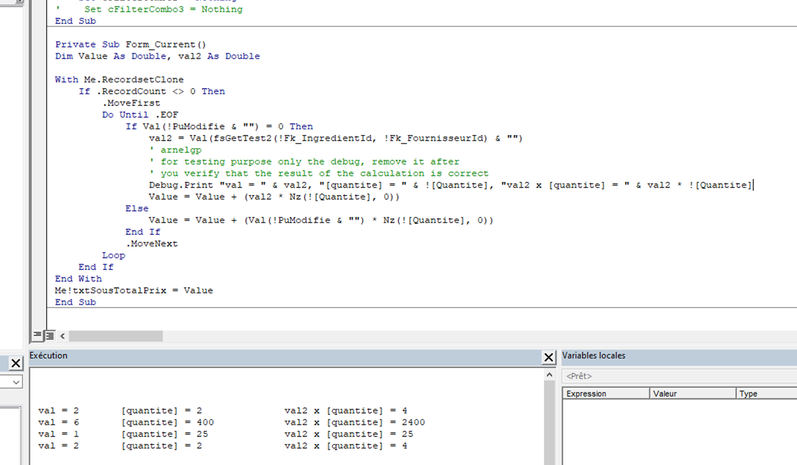Click the code window's horizontal scrollbar thumb

click(116, 336)
